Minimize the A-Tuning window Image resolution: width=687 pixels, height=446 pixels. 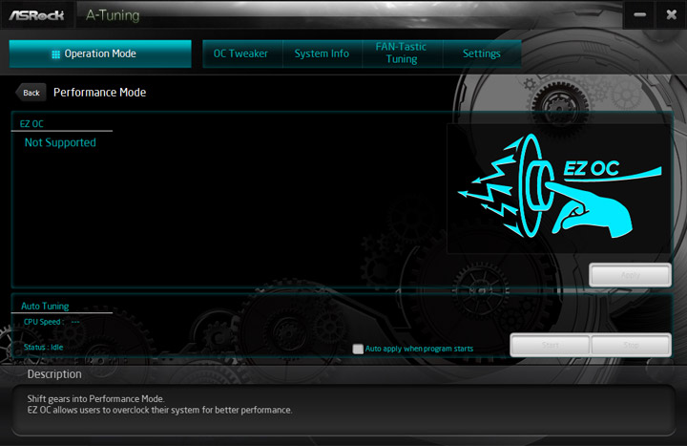point(639,15)
